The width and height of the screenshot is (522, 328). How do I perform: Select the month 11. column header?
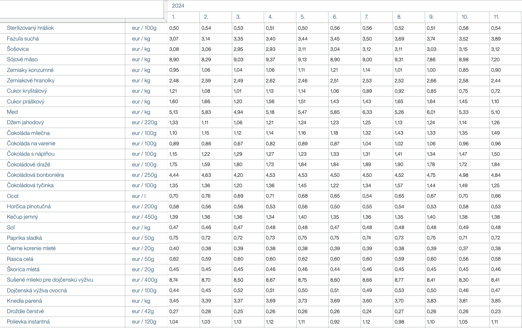(496, 17)
